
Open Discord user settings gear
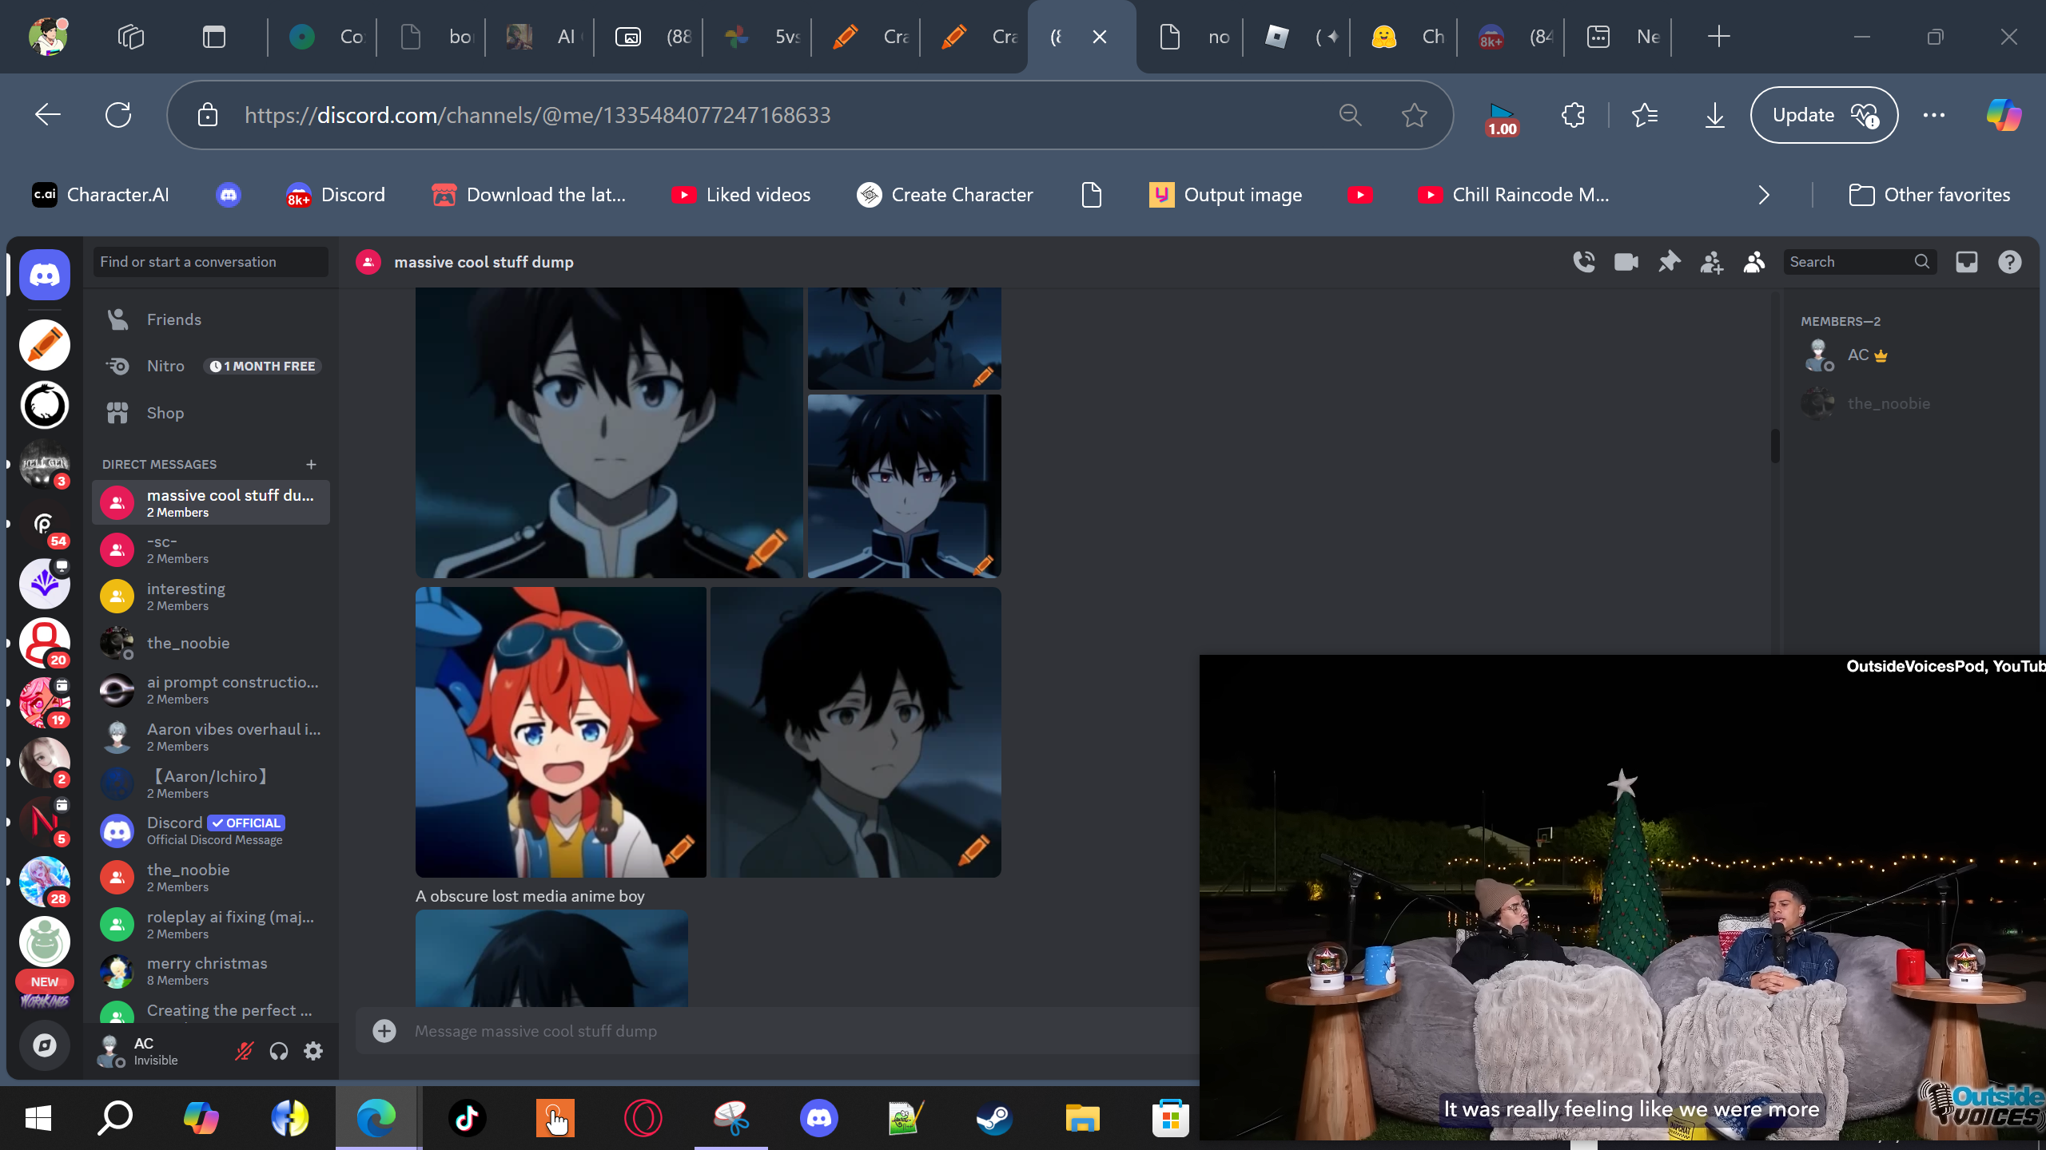click(313, 1051)
